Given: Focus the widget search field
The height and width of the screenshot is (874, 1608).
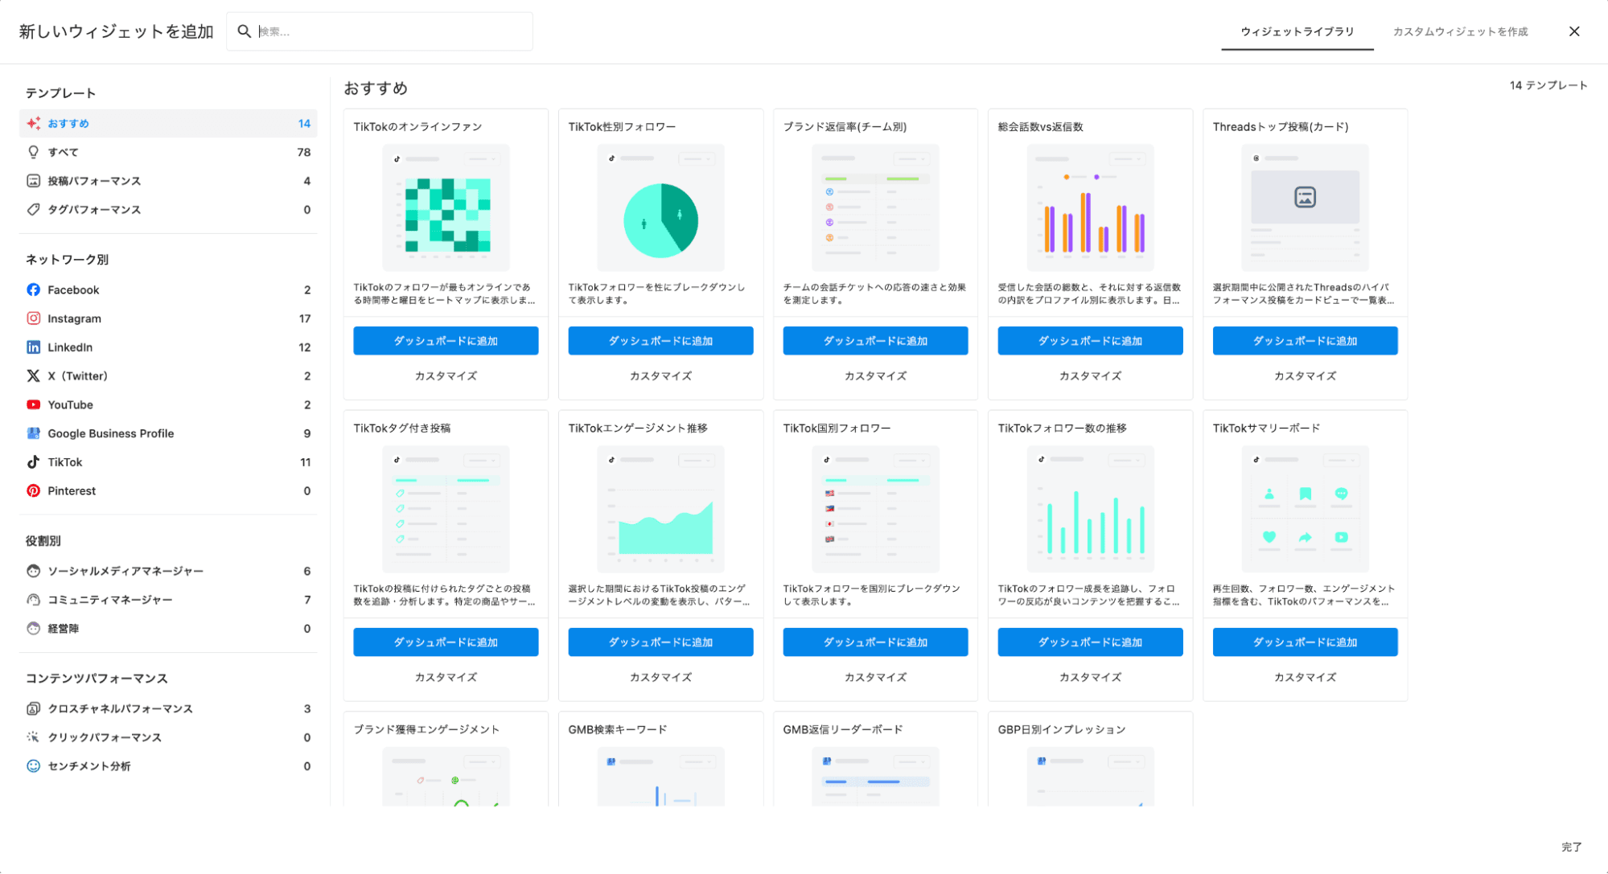Looking at the screenshot, I should [390, 31].
